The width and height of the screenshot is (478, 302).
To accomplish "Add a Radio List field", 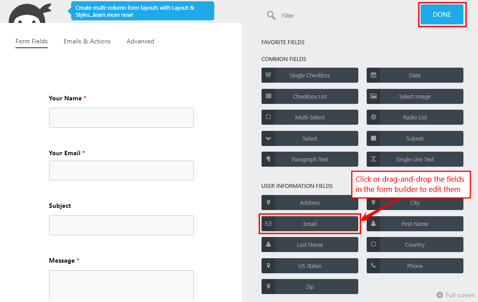I will (415, 117).
